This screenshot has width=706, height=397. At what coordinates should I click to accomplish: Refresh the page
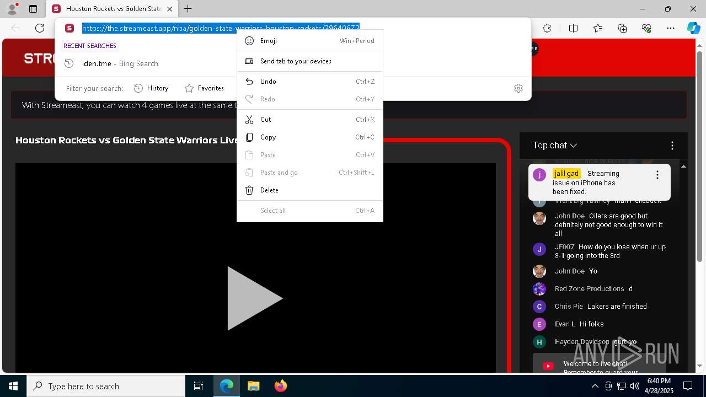[40, 28]
